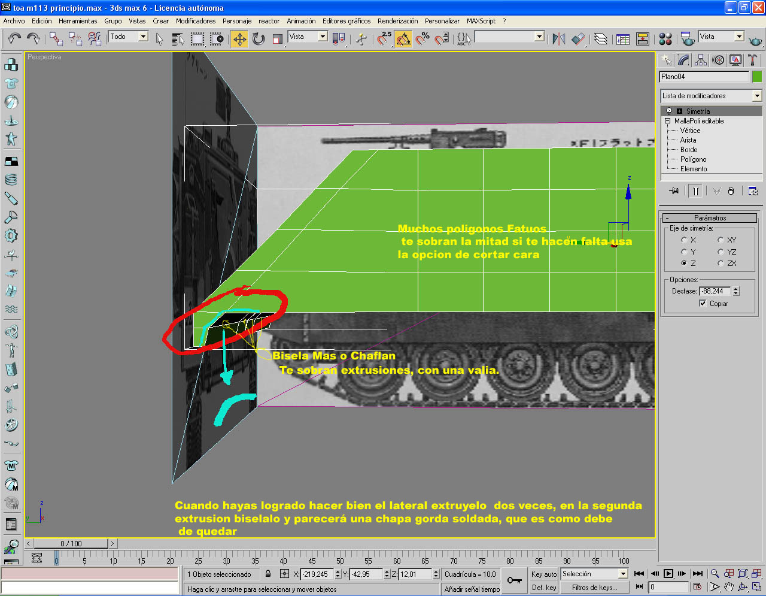Screen dimensions: 766x596
Task: Open the Schematic View
Action: pos(643,39)
